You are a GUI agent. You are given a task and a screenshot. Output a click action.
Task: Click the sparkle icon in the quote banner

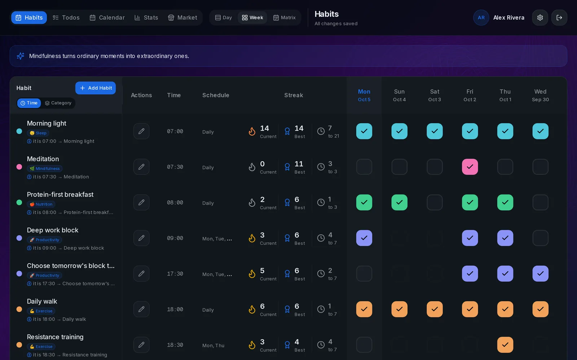(21, 56)
